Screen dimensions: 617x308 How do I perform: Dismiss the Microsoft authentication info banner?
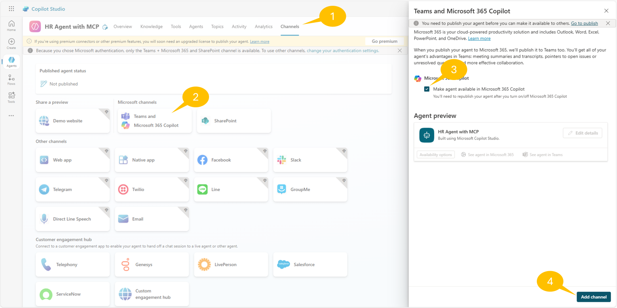[400, 51]
